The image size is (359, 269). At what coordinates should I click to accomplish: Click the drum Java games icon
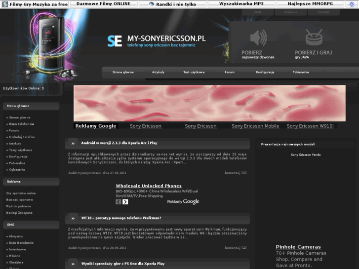point(314,37)
